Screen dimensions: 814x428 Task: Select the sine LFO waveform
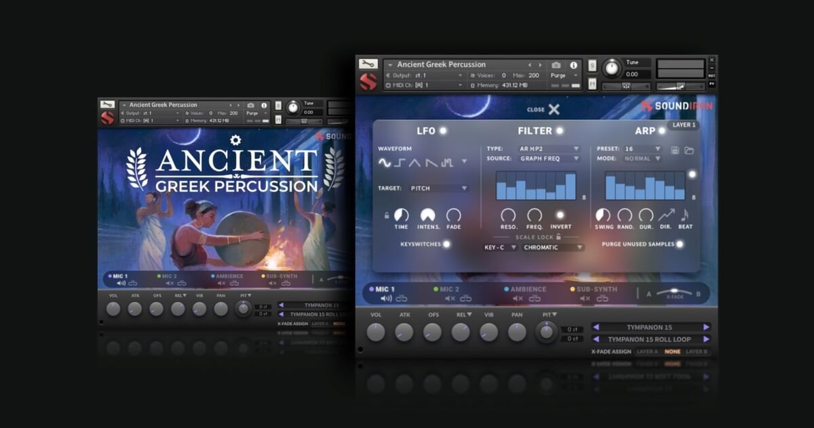(x=385, y=163)
